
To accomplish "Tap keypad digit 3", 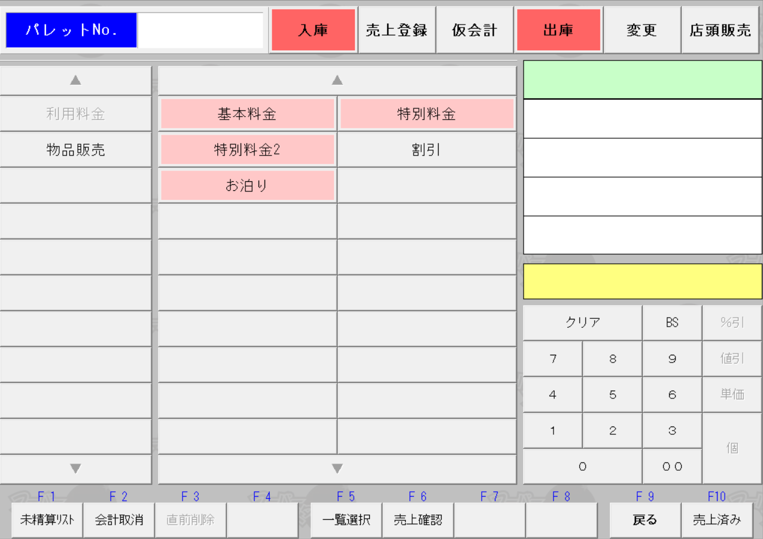I will click(x=672, y=431).
